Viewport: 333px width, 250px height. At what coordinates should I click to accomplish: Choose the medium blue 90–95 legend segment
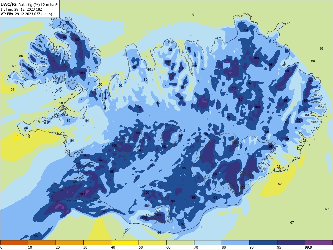pyautogui.click(x=263, y=243)
